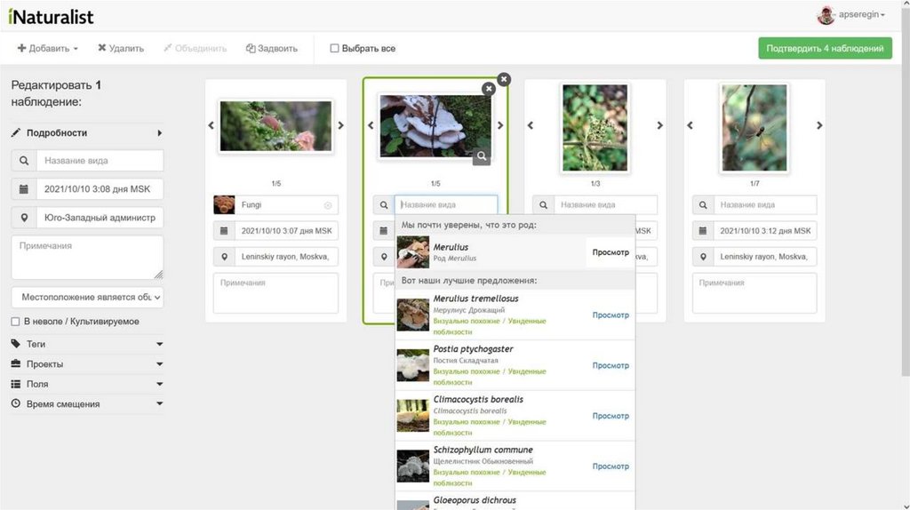The image size is (910, 510).
Task: Click Просмотр for Climacocystis borealis
Action: pyautogui.click(x=611, y=416)
